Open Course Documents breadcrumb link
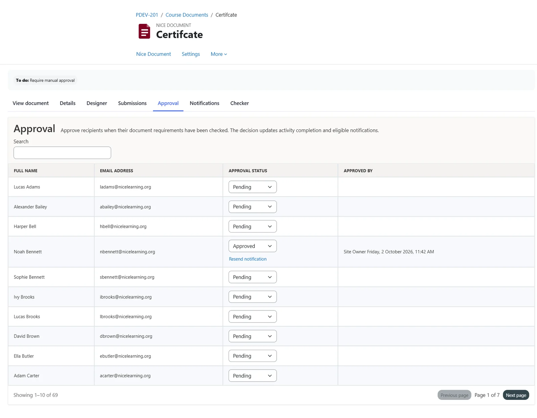537x418 pixels. [x=187, y=15]
